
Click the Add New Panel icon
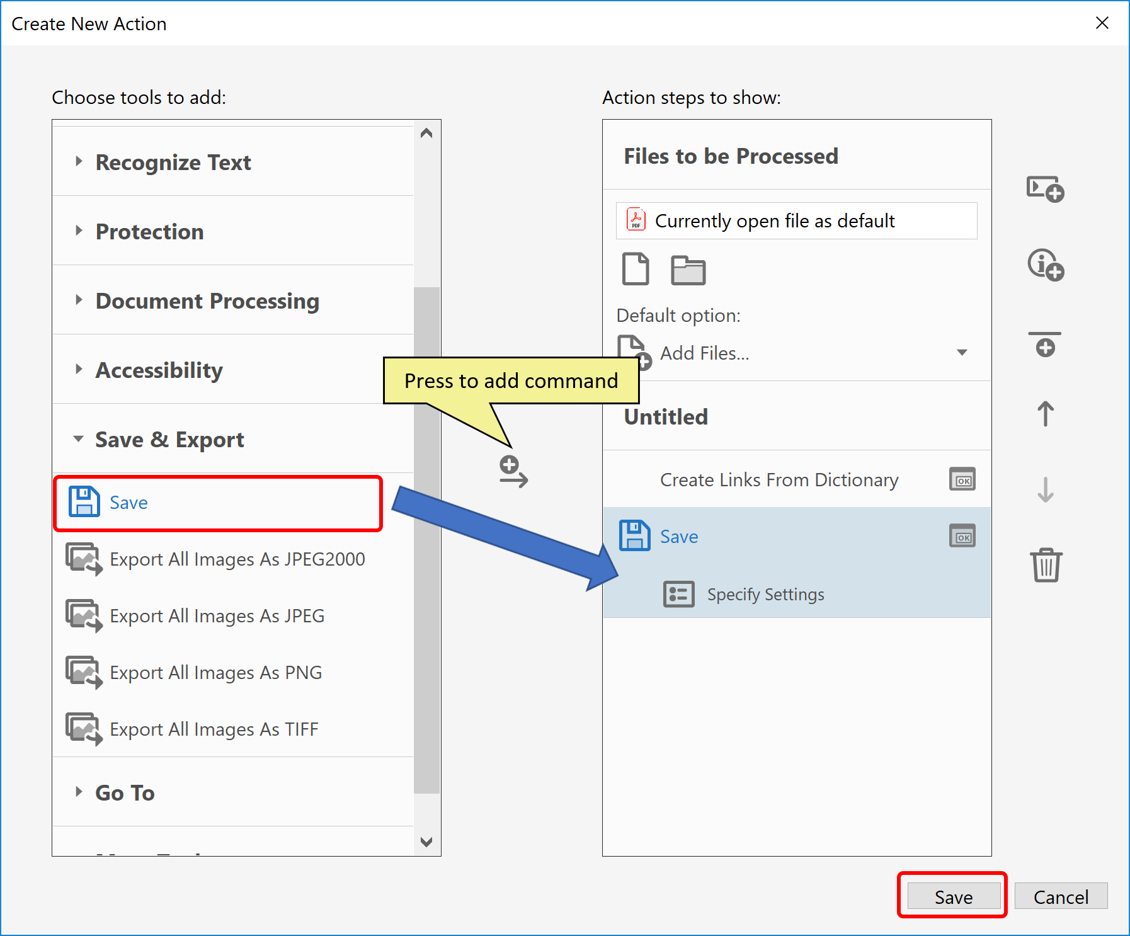tap(1044, 189)
